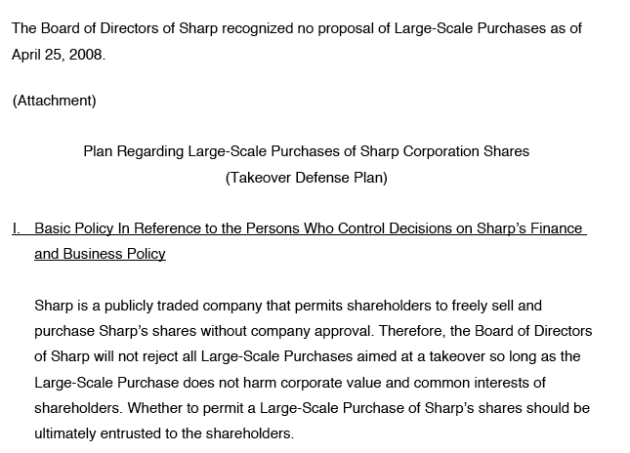Screen dimensions: 630x453
Task: Click the word 'Therefore' in the paragraph
Action: (412, 331)
